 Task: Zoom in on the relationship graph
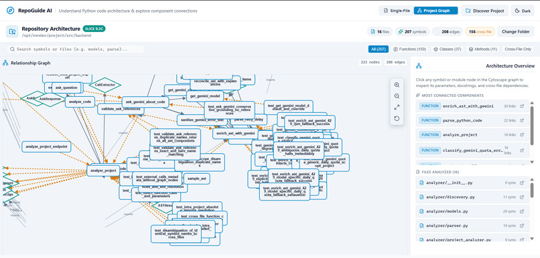point(397,85)
